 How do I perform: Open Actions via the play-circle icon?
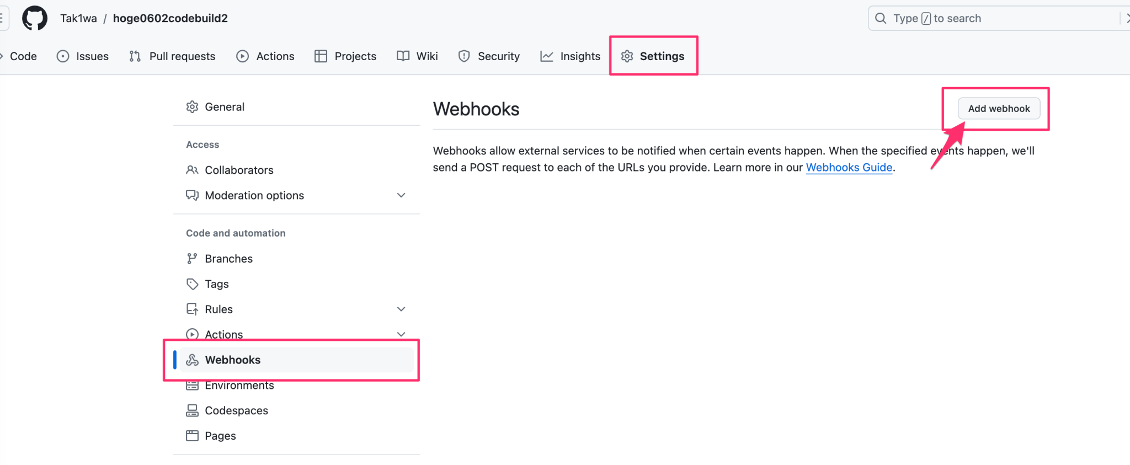(x=242, y=56)
